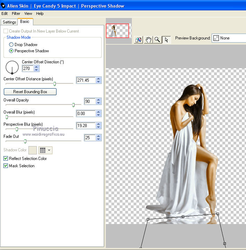Viewport: 246px width, 250px height.
Task: Increase Overall Opacity value
Action: tap(99, 100)
